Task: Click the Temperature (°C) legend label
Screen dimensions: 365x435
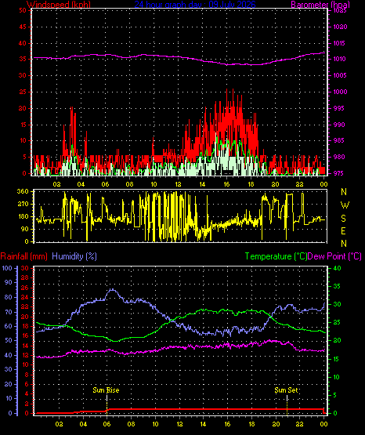Action: click(x=276, y=256)
